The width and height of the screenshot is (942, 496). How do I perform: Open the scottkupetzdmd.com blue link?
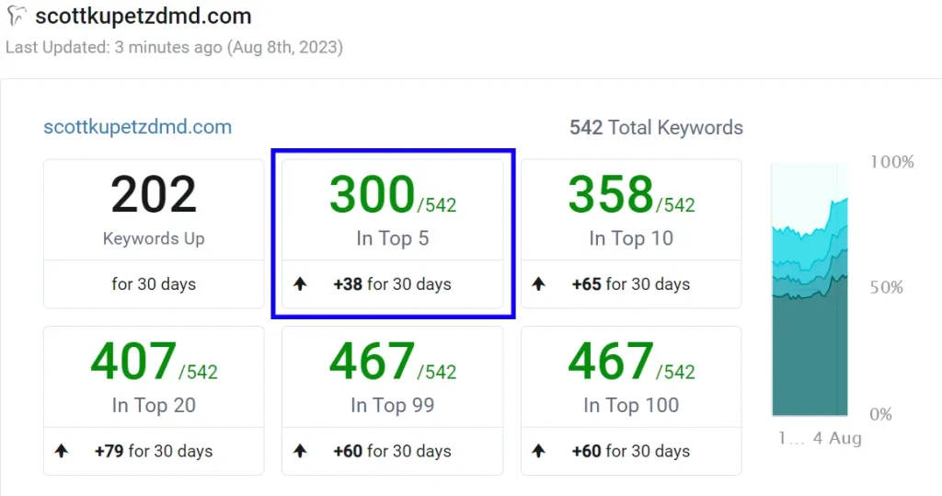click(x=138, y=127)
